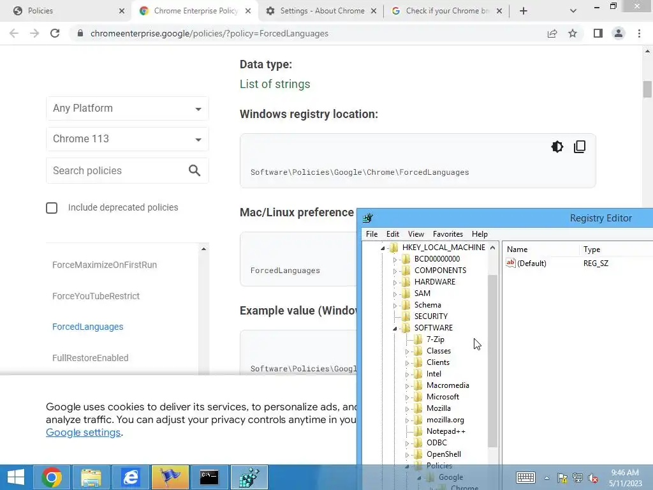Open ForceMaximizeOnFirstRun policy
This screenshot has width=653, height=490.
105,265
